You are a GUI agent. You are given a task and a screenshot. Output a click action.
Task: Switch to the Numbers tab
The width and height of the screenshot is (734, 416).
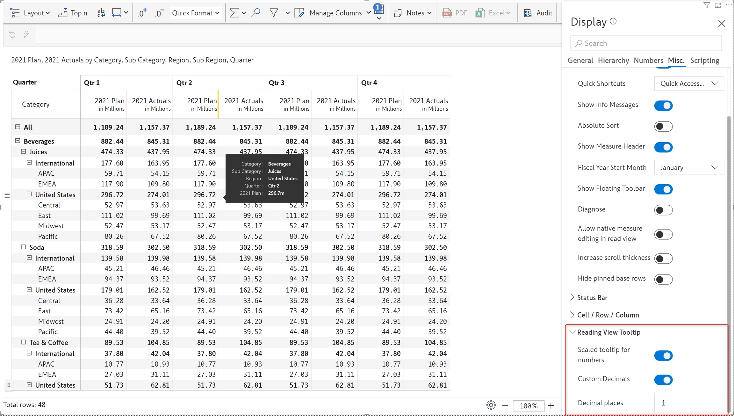click(x=648, y=60)
